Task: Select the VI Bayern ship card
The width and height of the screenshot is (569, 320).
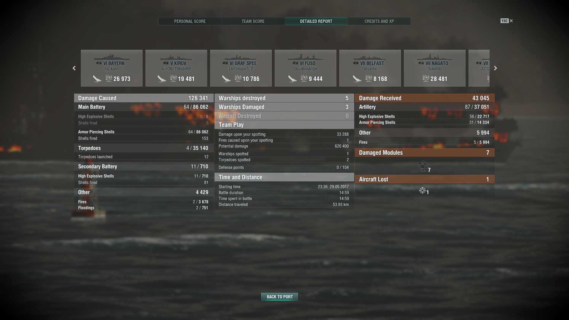Action: pos(112,68)
